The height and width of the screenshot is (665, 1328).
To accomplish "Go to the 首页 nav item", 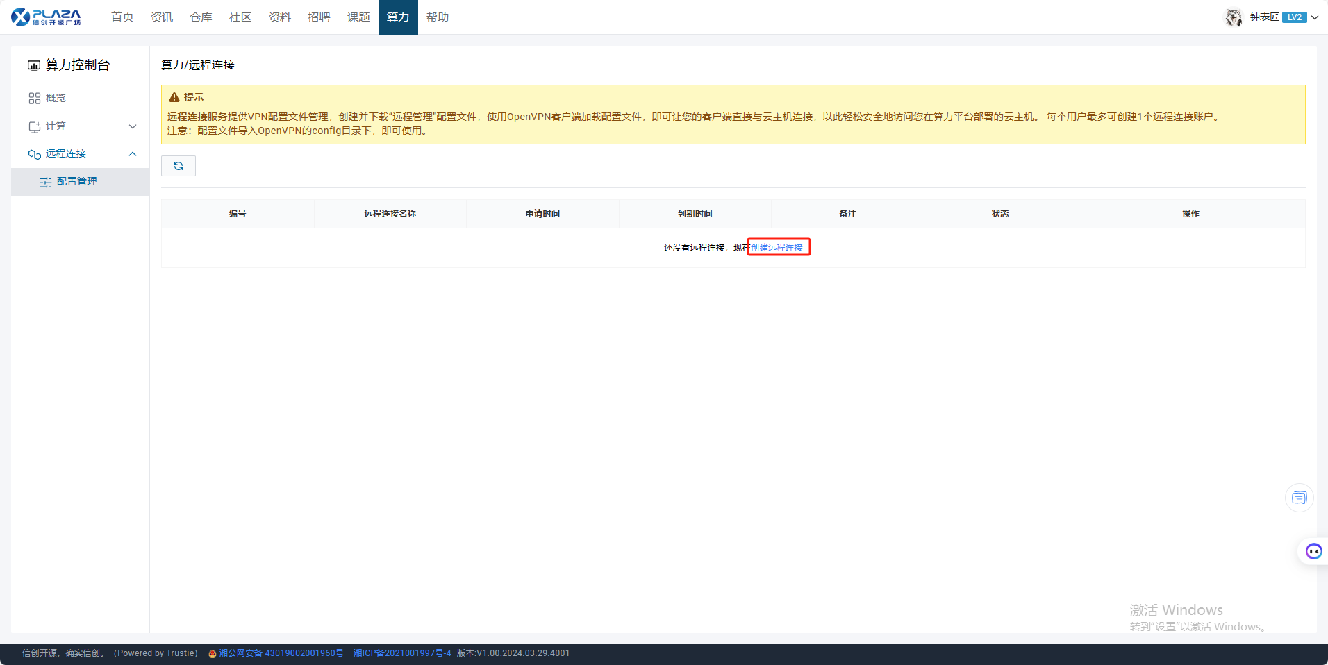I will click(x=122, y=17).
